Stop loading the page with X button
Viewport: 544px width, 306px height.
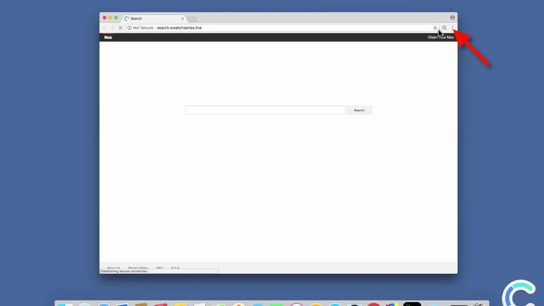(120, 28)
